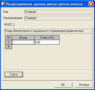The height and width of the screenshot is (90, 95).
Task: Click the wrench icon in the title bar
Action: click(3, 4)
